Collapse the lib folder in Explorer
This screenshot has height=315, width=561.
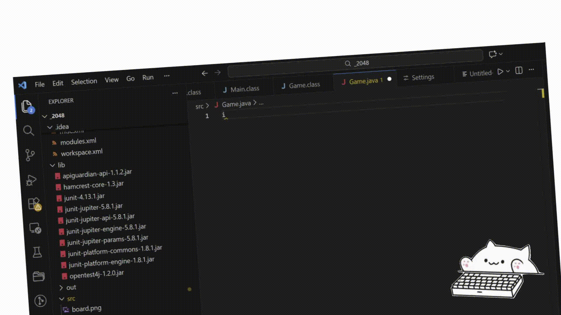click(x=53, y=165)
